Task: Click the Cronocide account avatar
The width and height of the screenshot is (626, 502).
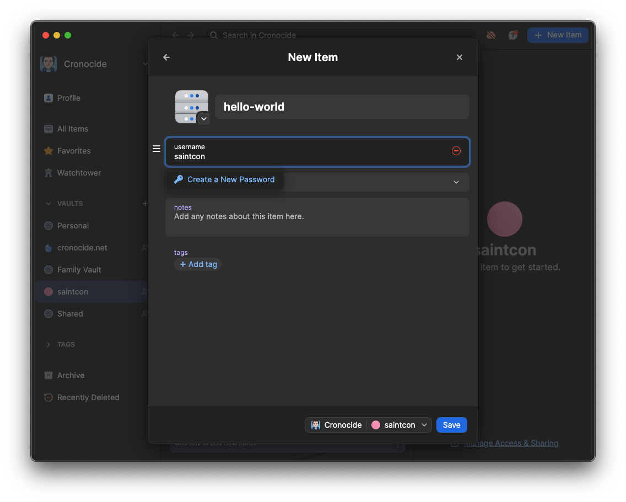Action: point(48,64)
